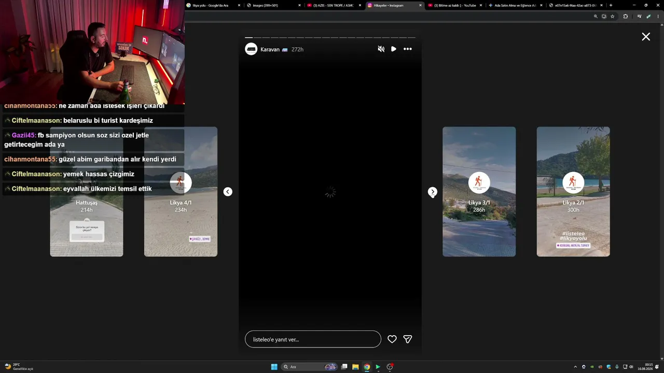
Task: Click the reply field 'listeleo'e yanıt ver...'
Action: 313,339
